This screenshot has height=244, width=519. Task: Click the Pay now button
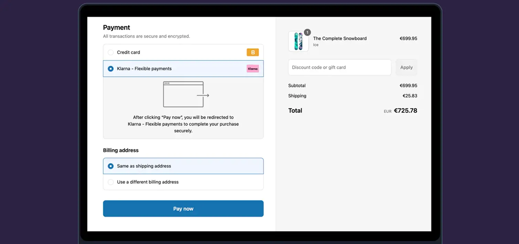tap(183, 208)
